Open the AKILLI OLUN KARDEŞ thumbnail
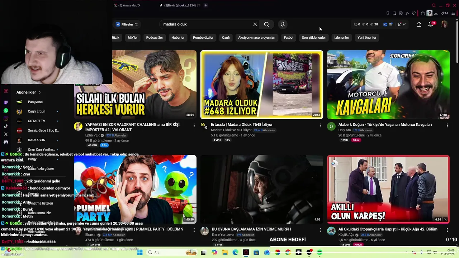The image size is (459, 258). click(x=388, y=189)
